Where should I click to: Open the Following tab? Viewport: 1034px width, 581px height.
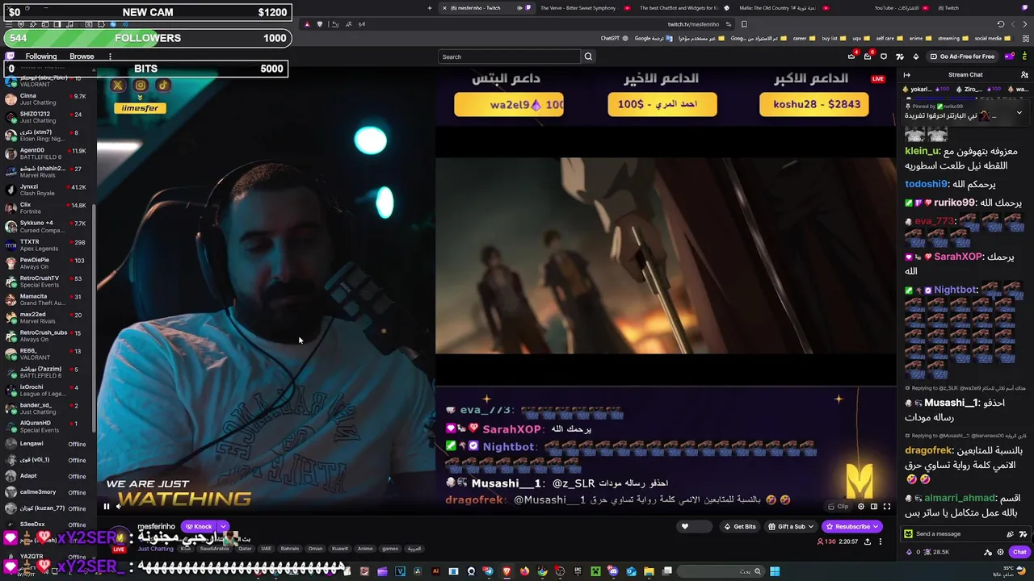[41, 56]
